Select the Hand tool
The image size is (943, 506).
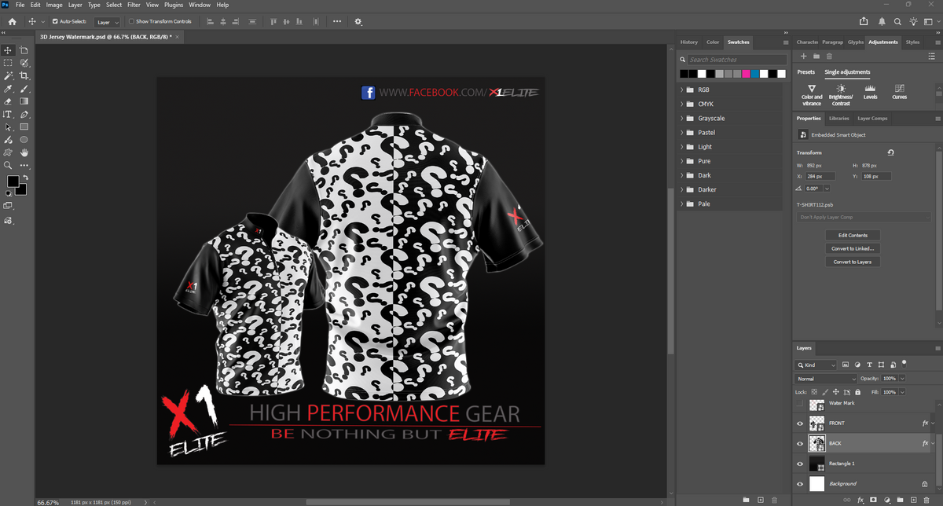[x=24, y=152]
